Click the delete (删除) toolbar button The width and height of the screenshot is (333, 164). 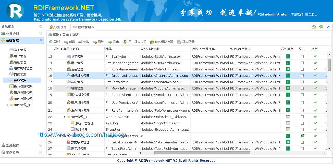tap(98, 42)
